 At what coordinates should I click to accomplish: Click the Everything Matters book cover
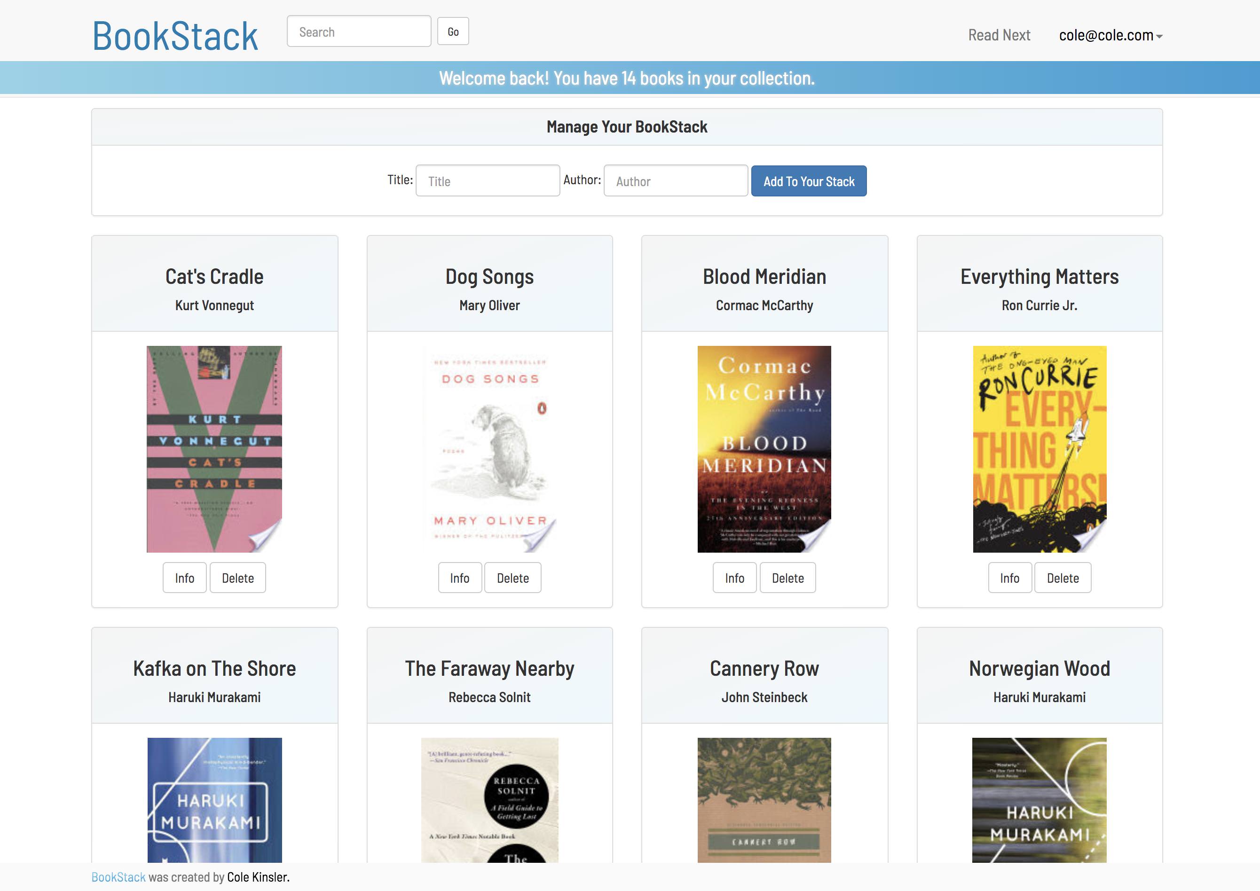(1040, 449)
